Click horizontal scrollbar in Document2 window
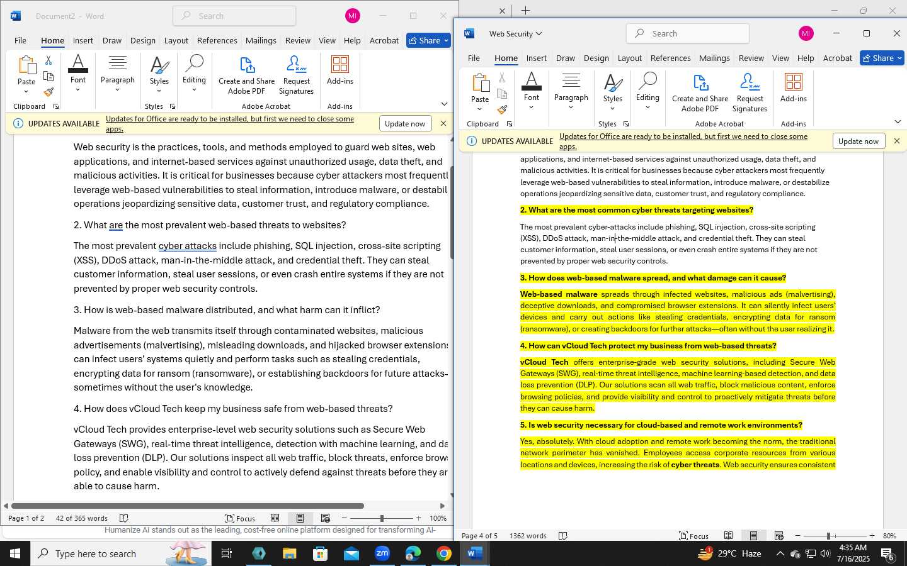This screenshot has width=907, height=566. click(x=188, y=506)
